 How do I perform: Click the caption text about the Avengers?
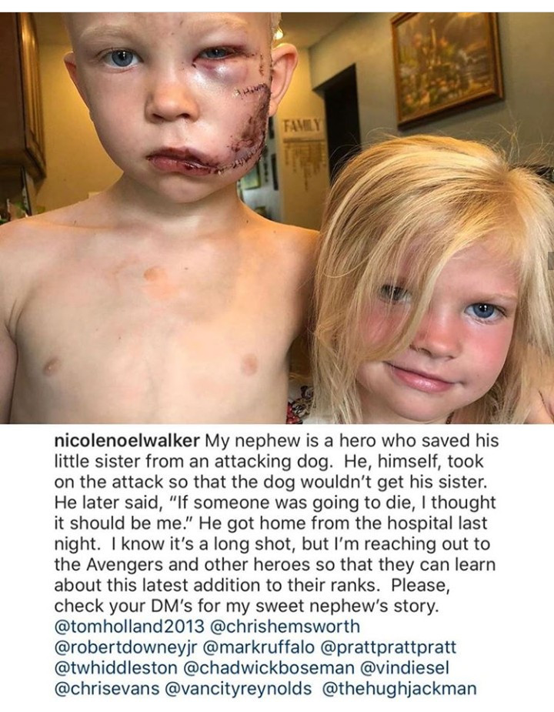[275, 565]
